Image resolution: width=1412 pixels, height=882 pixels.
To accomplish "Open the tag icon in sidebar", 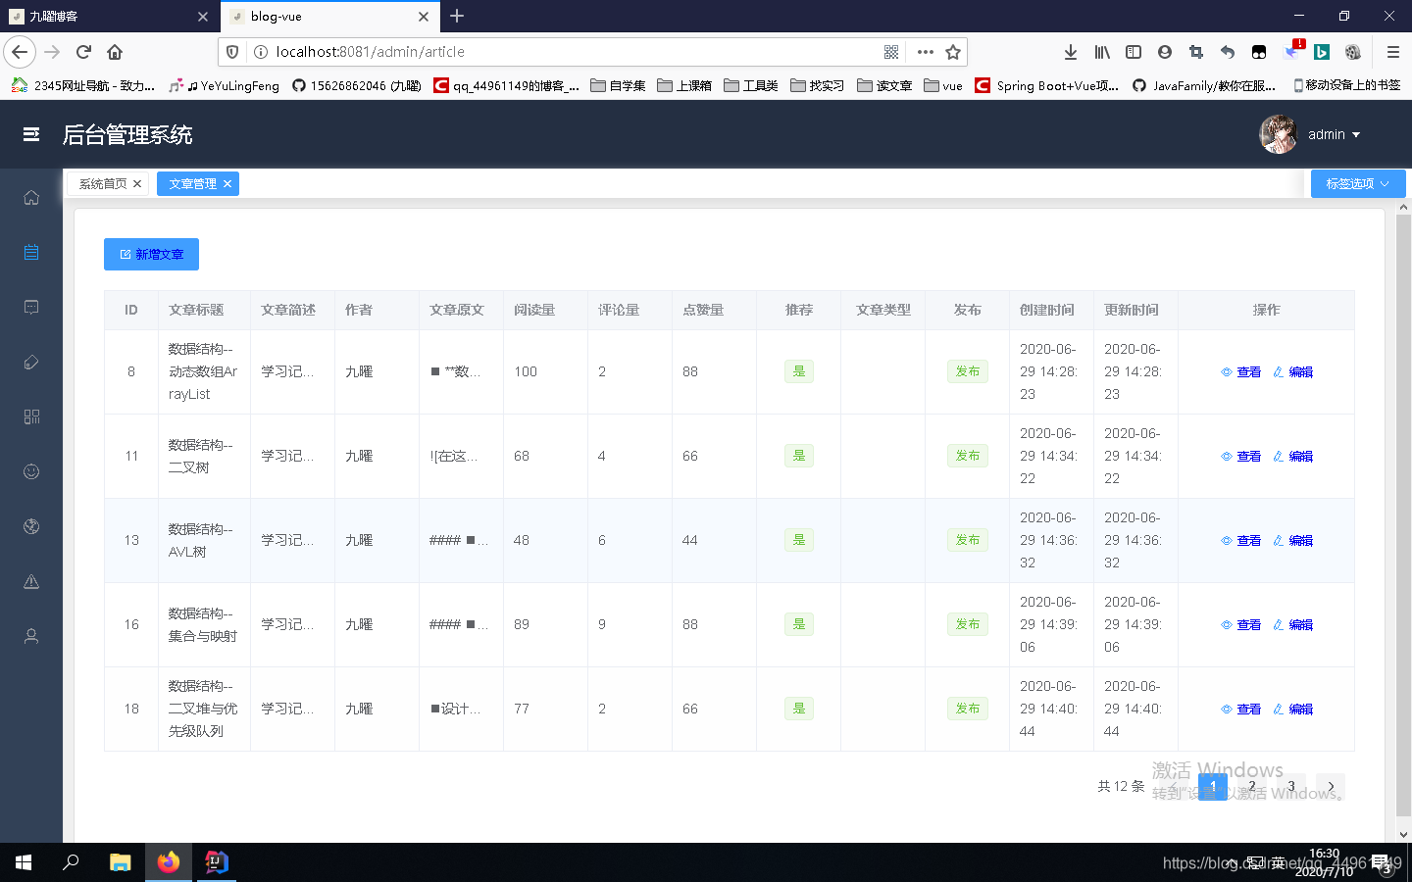I will (x=31, y=363).
